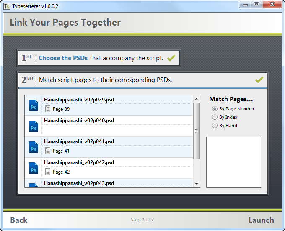Click the scroll up arrow of file list
Viewport: 285px width, 231px height.
point(197,99)
